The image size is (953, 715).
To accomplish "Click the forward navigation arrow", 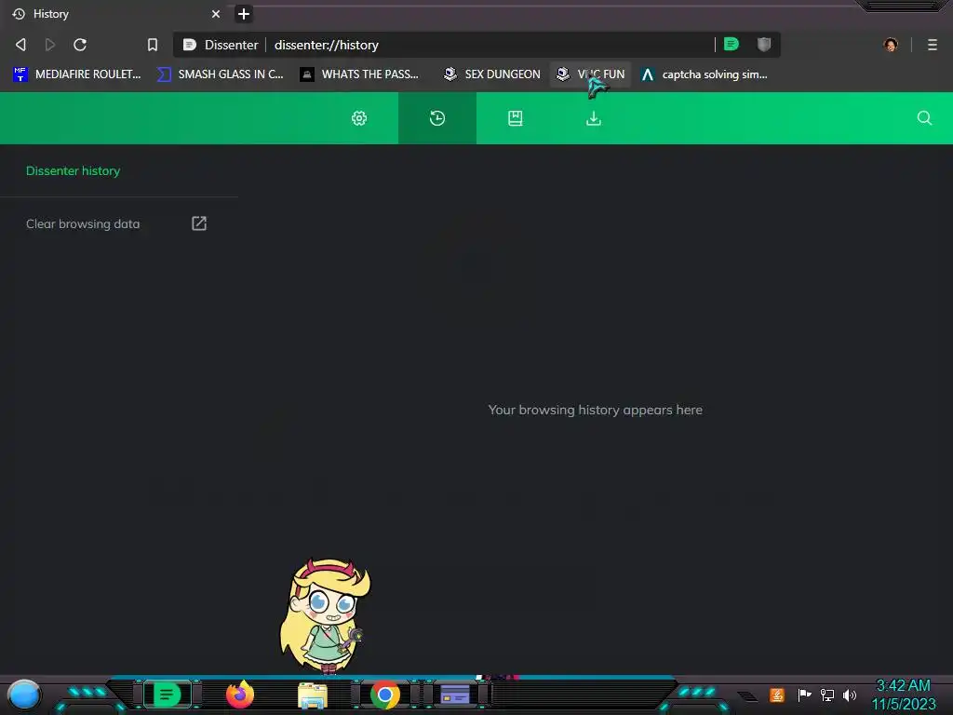I will pyautogui.click(x=50, y=45).
